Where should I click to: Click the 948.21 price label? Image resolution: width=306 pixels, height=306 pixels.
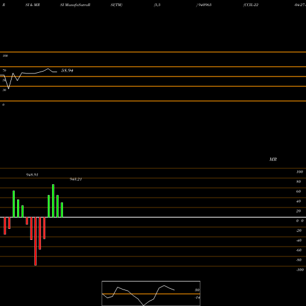pyautogui.click(x=76, y=179)
